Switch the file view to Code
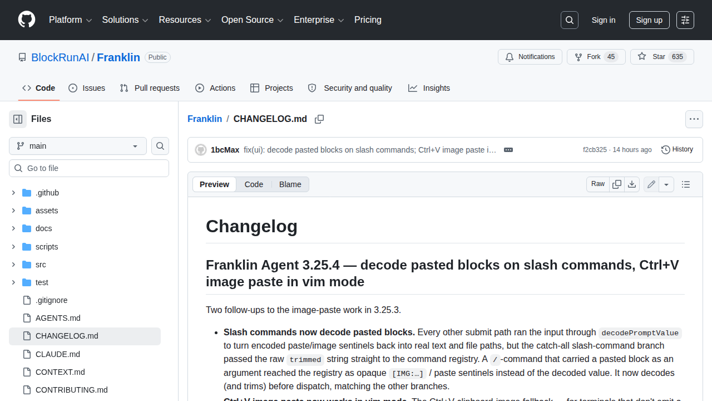This screenshot has height=401, width=712. (254, 184)
